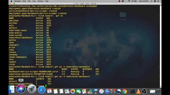The height and width of the screenshot is (95, 170).
Task: Click the RESTARTS column header
Action: [x=87, y=69]
